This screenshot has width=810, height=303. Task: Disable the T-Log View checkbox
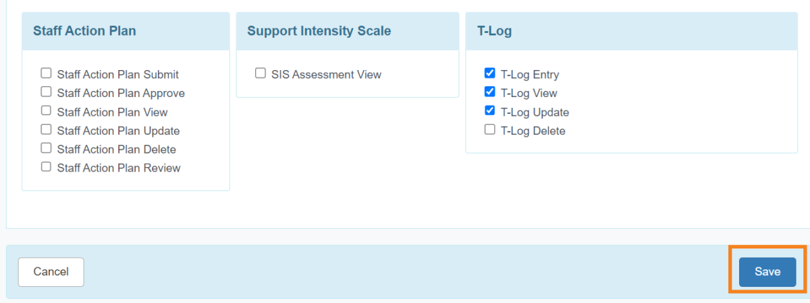point(490,92)
